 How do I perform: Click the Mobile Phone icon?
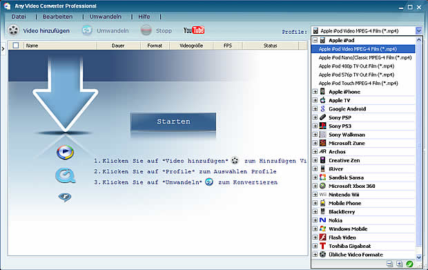pyautogui.click(x=322, y=203)
